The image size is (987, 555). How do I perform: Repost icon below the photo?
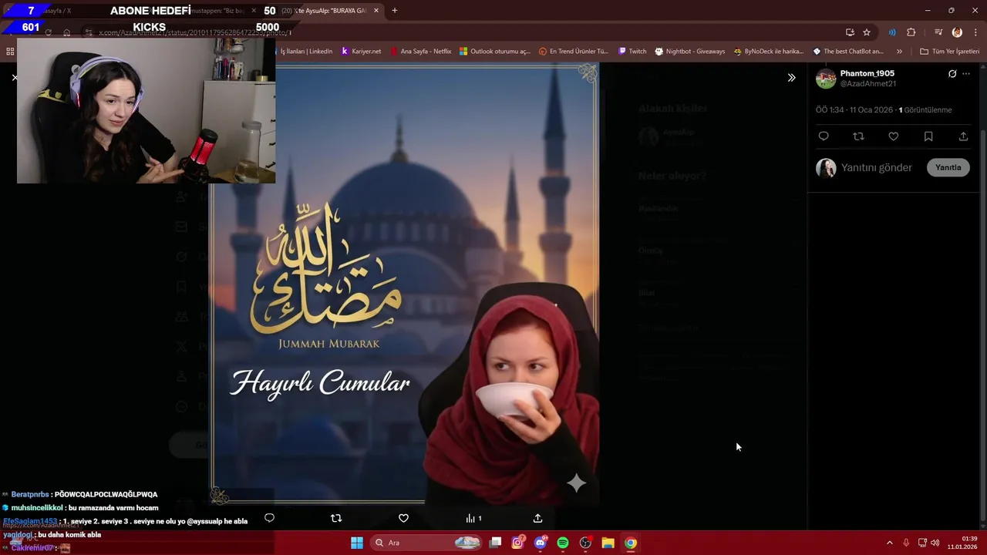336,518
